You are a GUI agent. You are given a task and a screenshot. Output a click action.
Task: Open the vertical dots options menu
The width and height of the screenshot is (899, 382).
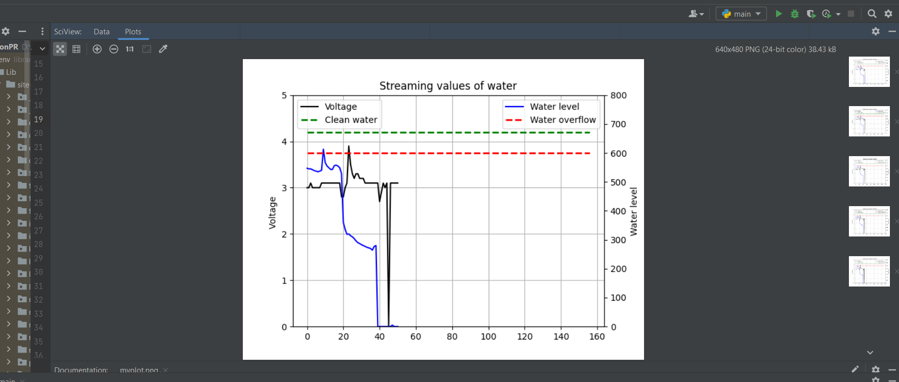click(42, 31)
